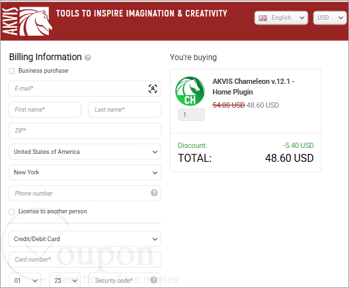Focus the Card number field
The image size is (349, 288).
[x=85, y=260]
